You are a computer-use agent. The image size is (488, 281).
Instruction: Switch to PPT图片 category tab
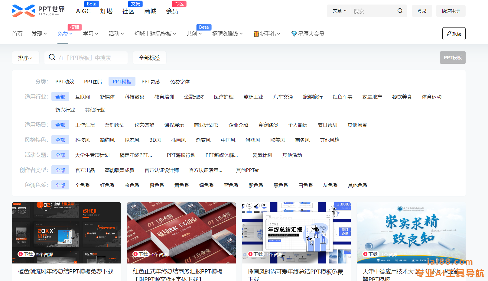pos(93,82)
